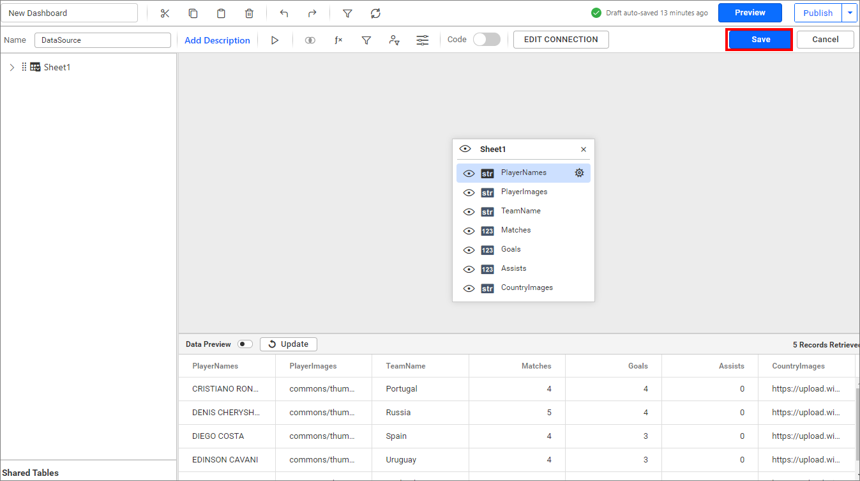This screenshot has width=860, height=481.
Task: Click the scissors cut icon
Action: coord(165,13)
